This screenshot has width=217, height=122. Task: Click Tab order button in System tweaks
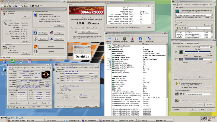(176, 110)
